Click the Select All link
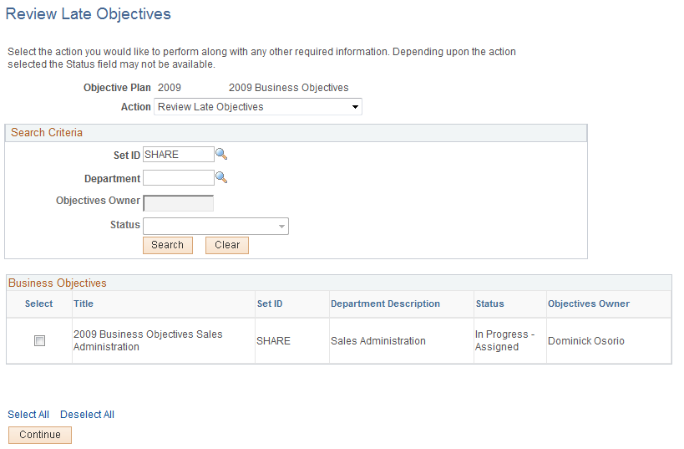Image resolution: width=684 pixels, height=449 pixels. [x=28, y=415]
